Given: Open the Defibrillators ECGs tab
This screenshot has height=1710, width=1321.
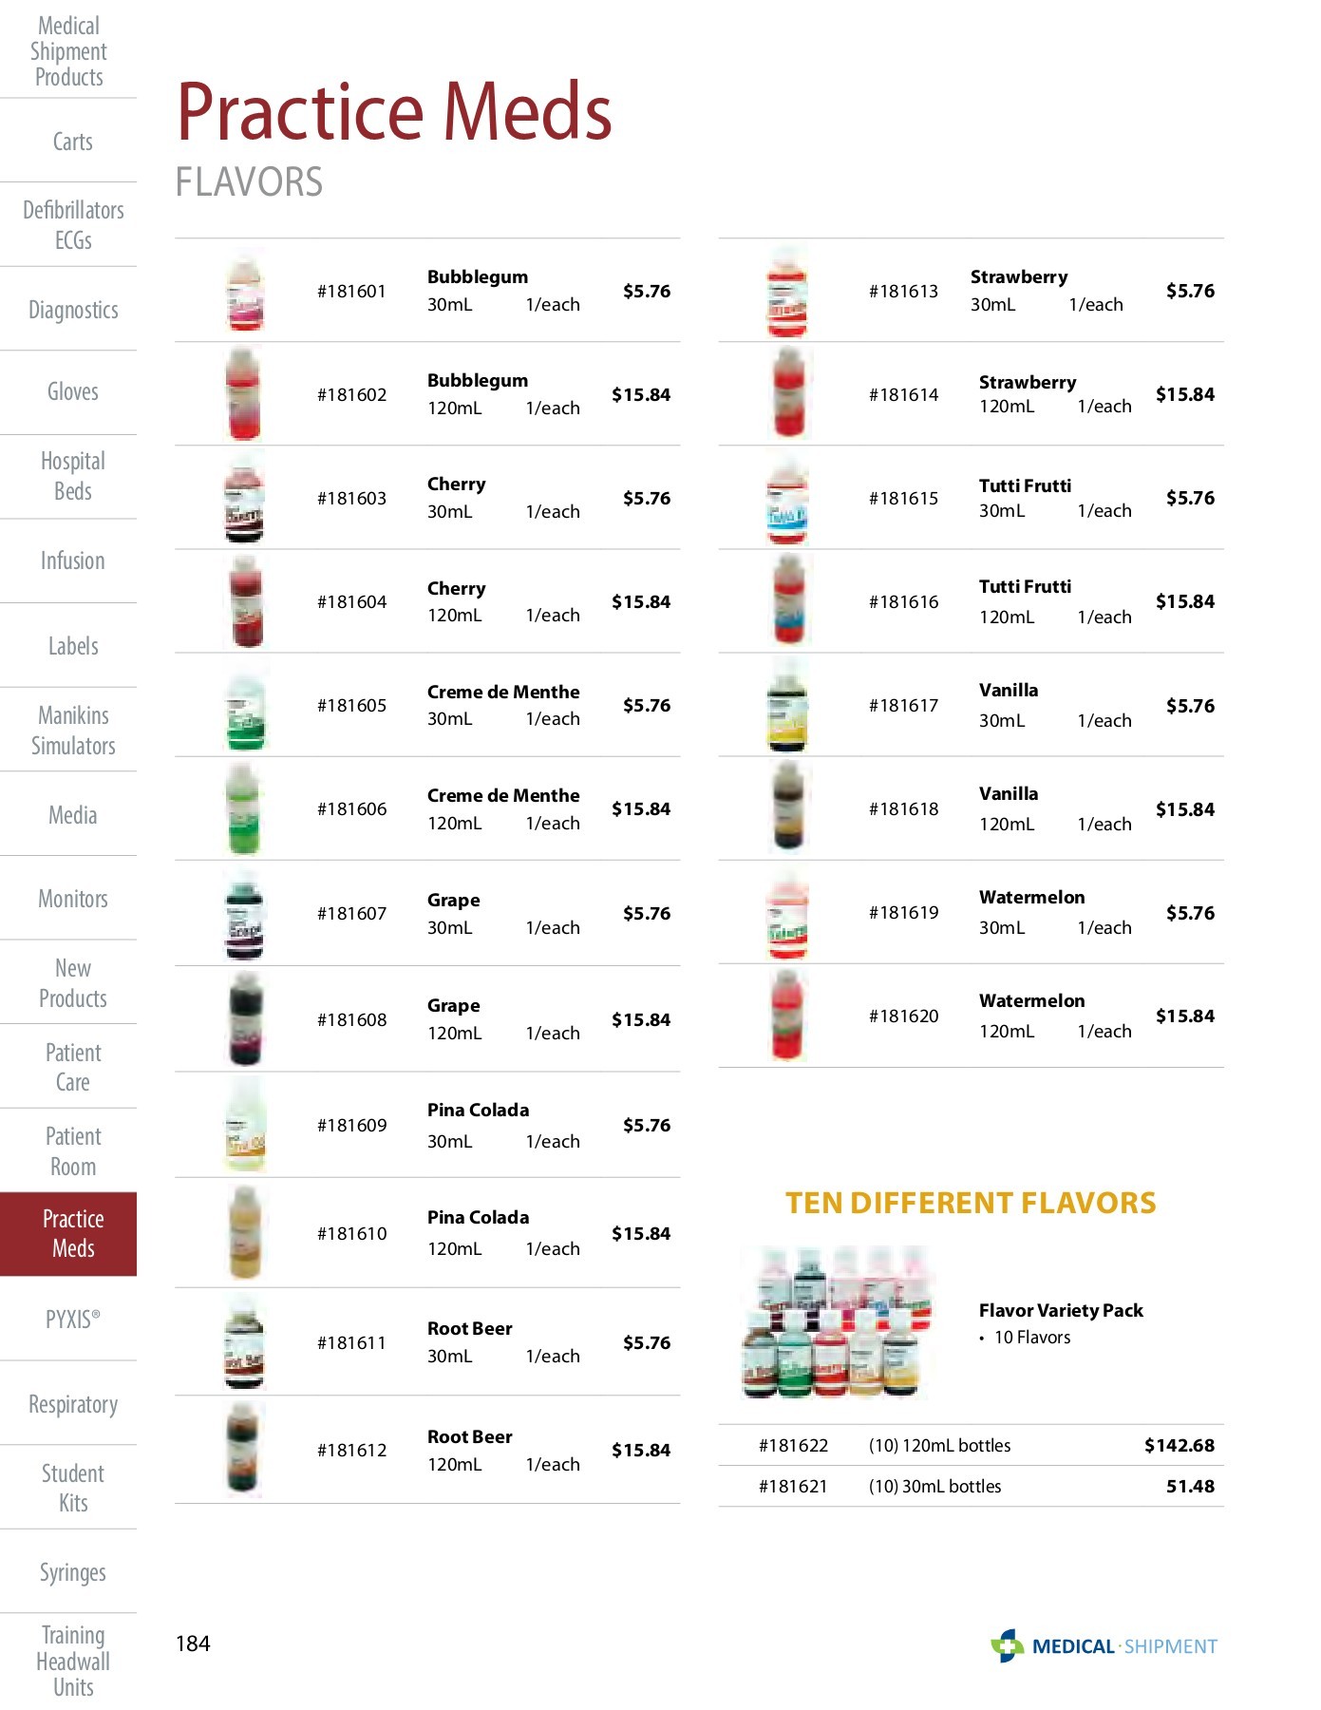Looking at the screenshot, I should (x=73, y=224).
